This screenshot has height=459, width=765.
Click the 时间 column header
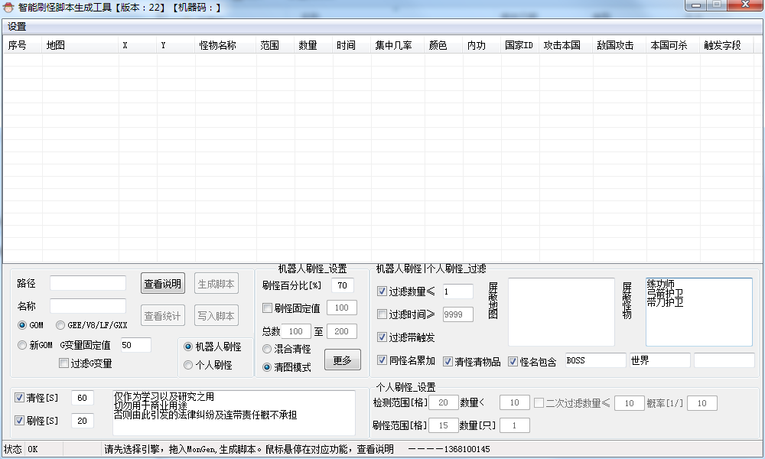click(x=352, y=45)
